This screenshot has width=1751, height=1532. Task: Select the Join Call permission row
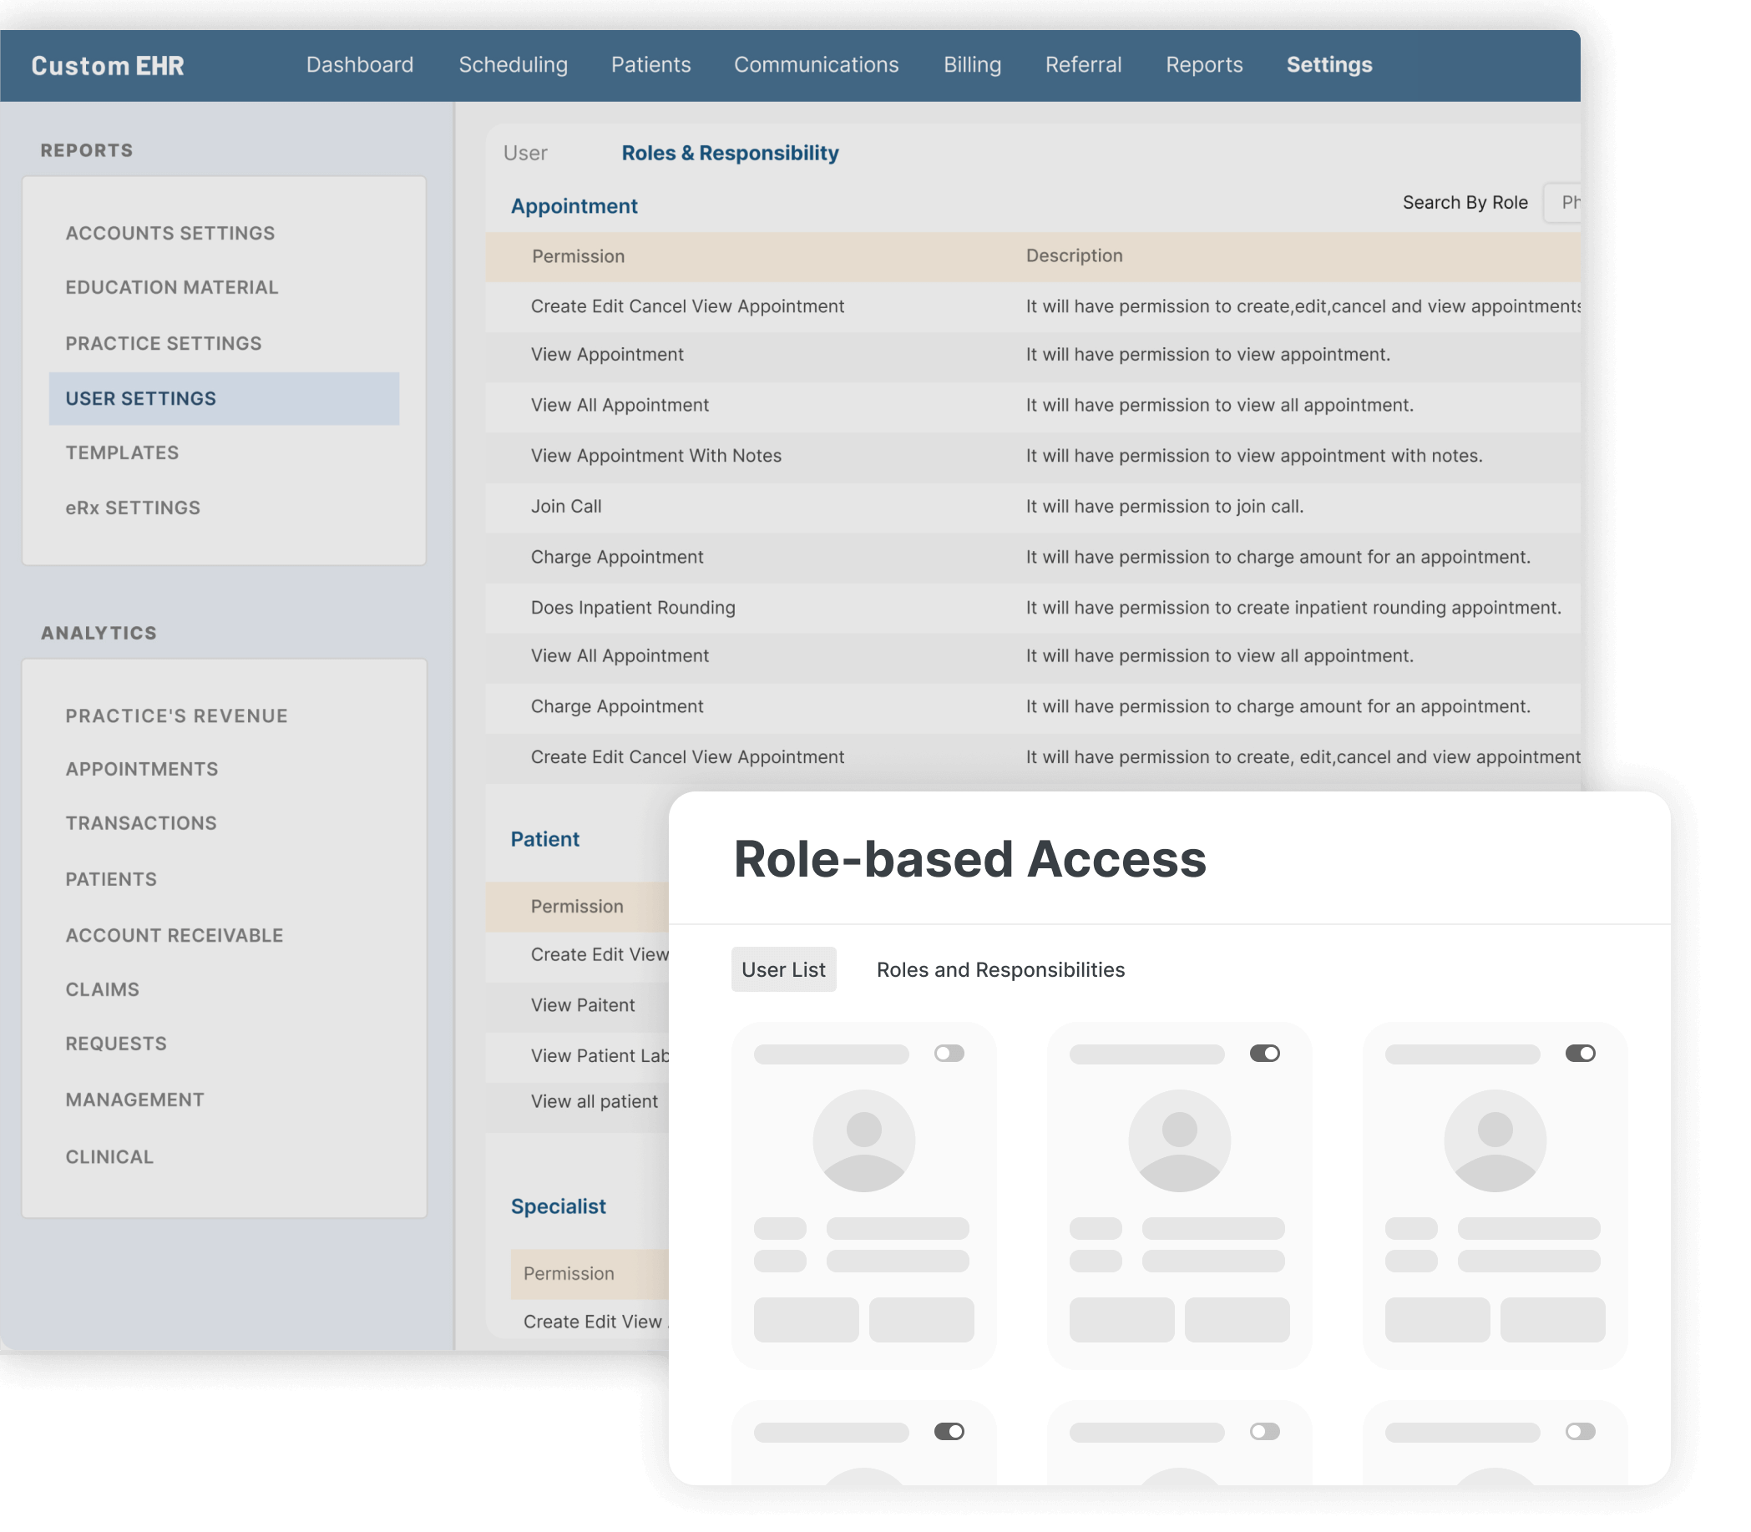565,506
